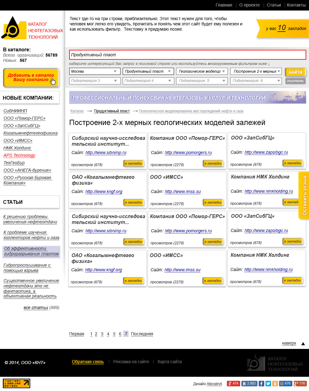The width and height of the screenshot is (309, 391).
Task: Go to page 5 in pagination
Action: pyautogui.click(x=114, y=334)
